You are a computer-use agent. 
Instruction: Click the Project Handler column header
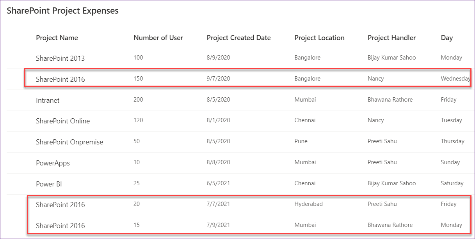pos(391,38)
